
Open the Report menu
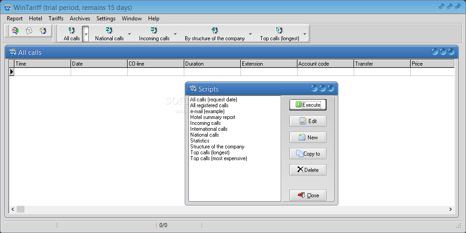(x=14, y=19)
